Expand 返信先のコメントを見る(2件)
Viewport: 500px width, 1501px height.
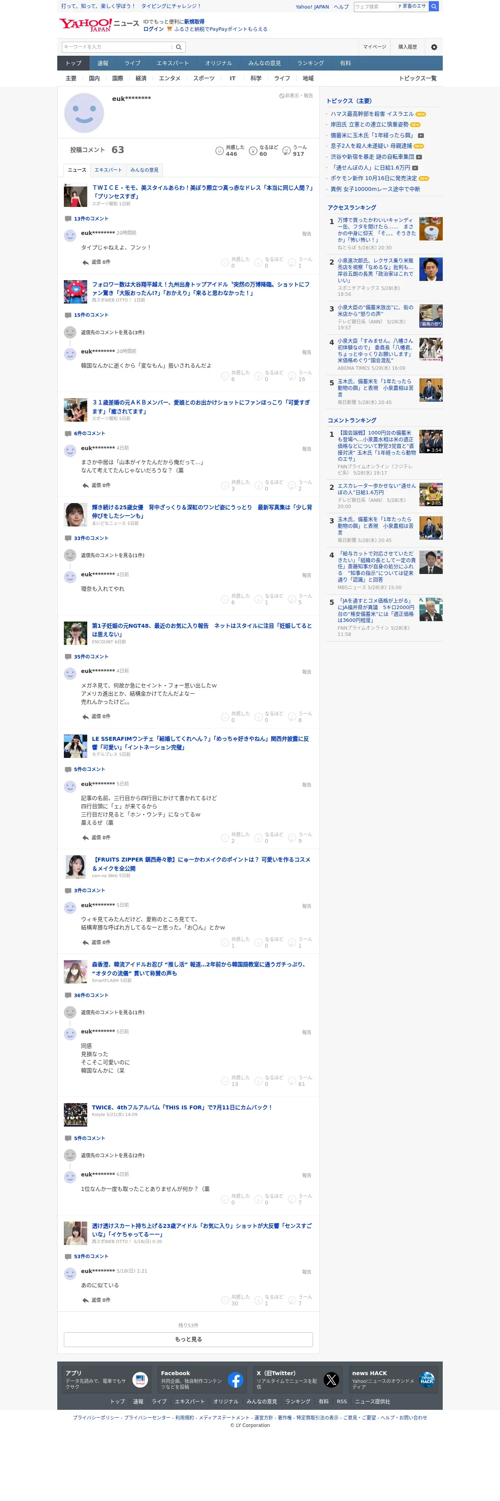pos(112,1155)
